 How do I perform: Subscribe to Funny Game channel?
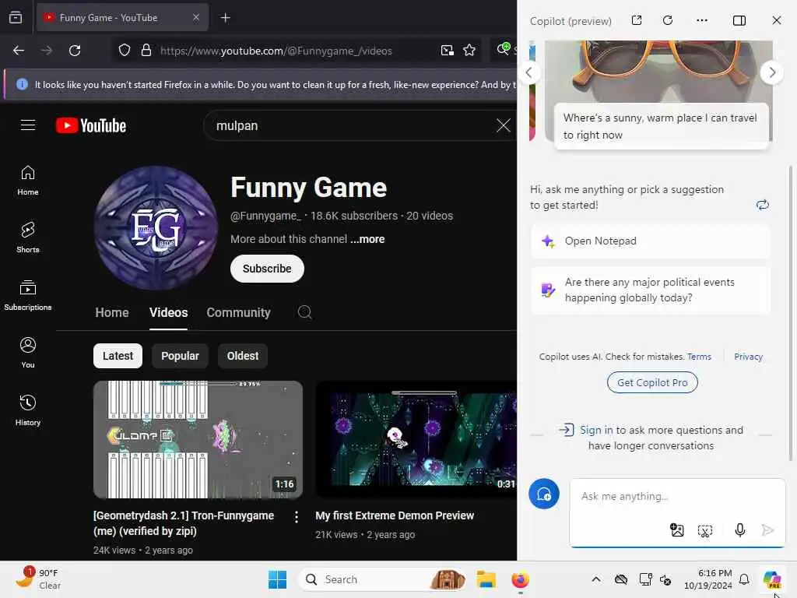coord(267,269)
